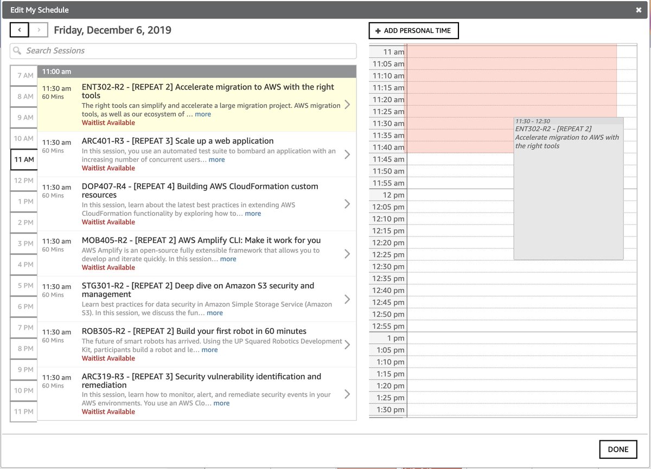Select the 4 PM time tab
Screen dimensions: 651x469
coord(24,265)
